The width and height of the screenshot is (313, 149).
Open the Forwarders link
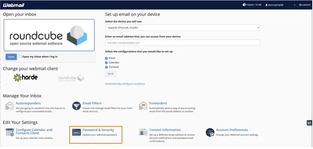coord(158,103)
